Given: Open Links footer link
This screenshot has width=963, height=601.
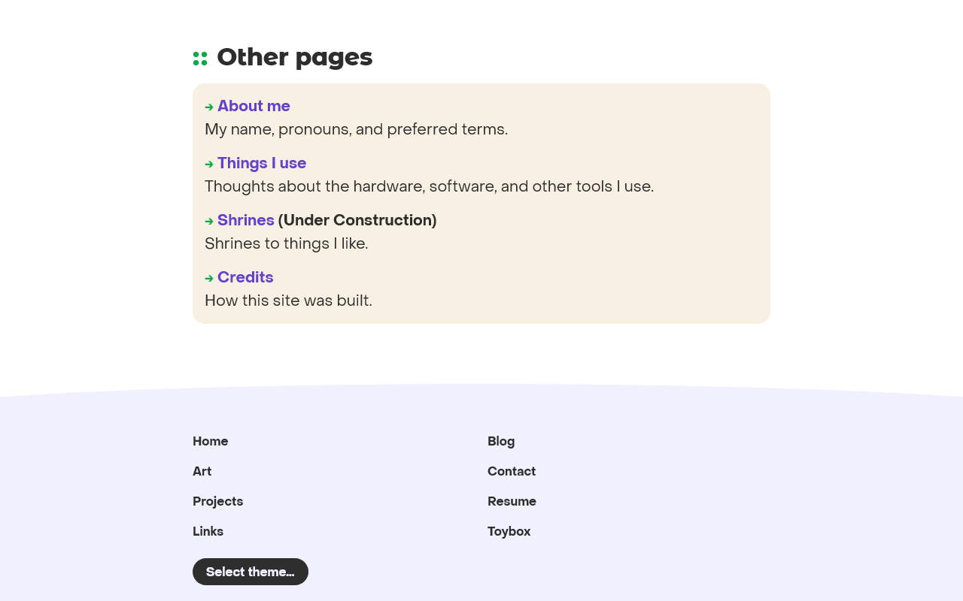Looking at the screenshot, I should click(x=208, y=531).
